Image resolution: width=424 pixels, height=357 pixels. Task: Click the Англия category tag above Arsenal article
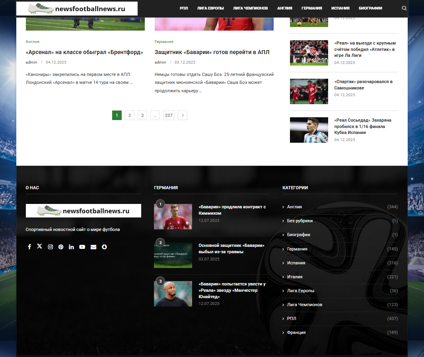click(33, 42)
